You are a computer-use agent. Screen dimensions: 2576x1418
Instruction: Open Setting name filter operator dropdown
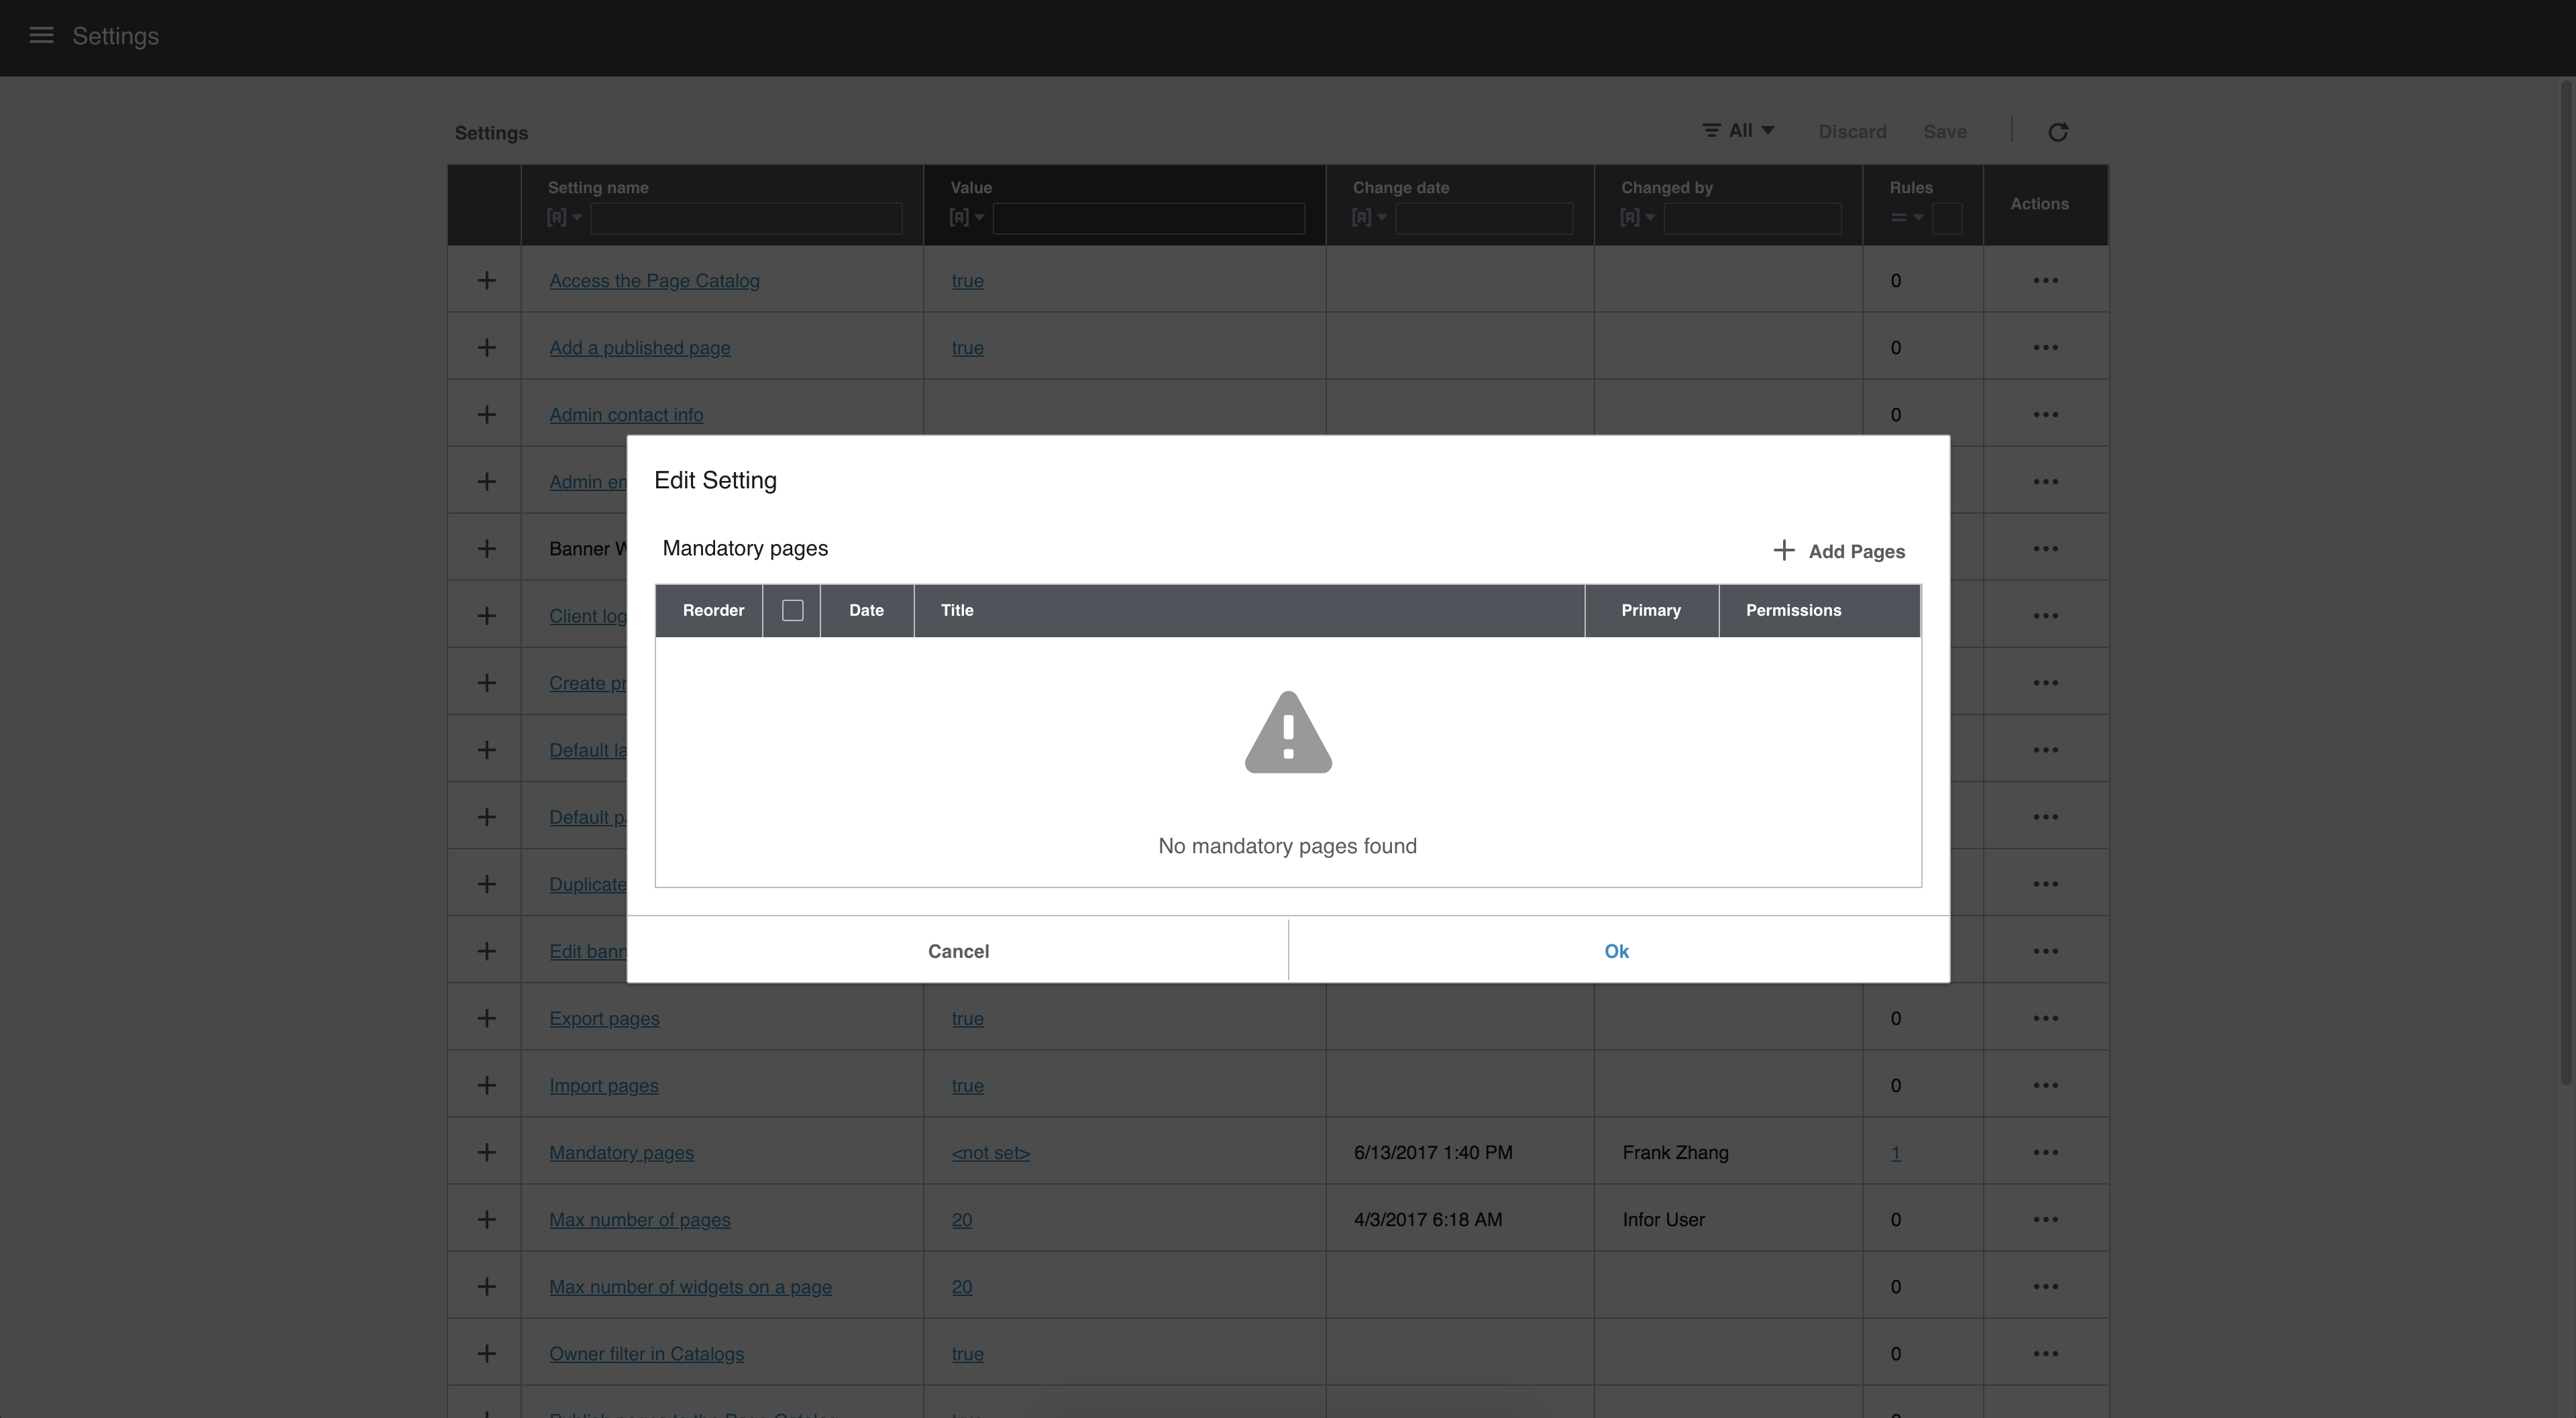pos(564,217)
